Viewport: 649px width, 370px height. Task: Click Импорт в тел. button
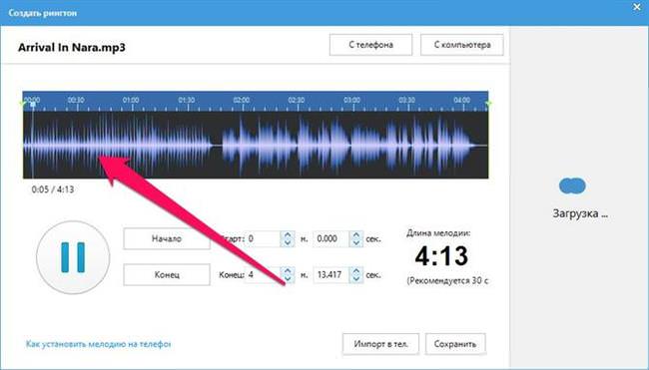[x=380, y=344]
